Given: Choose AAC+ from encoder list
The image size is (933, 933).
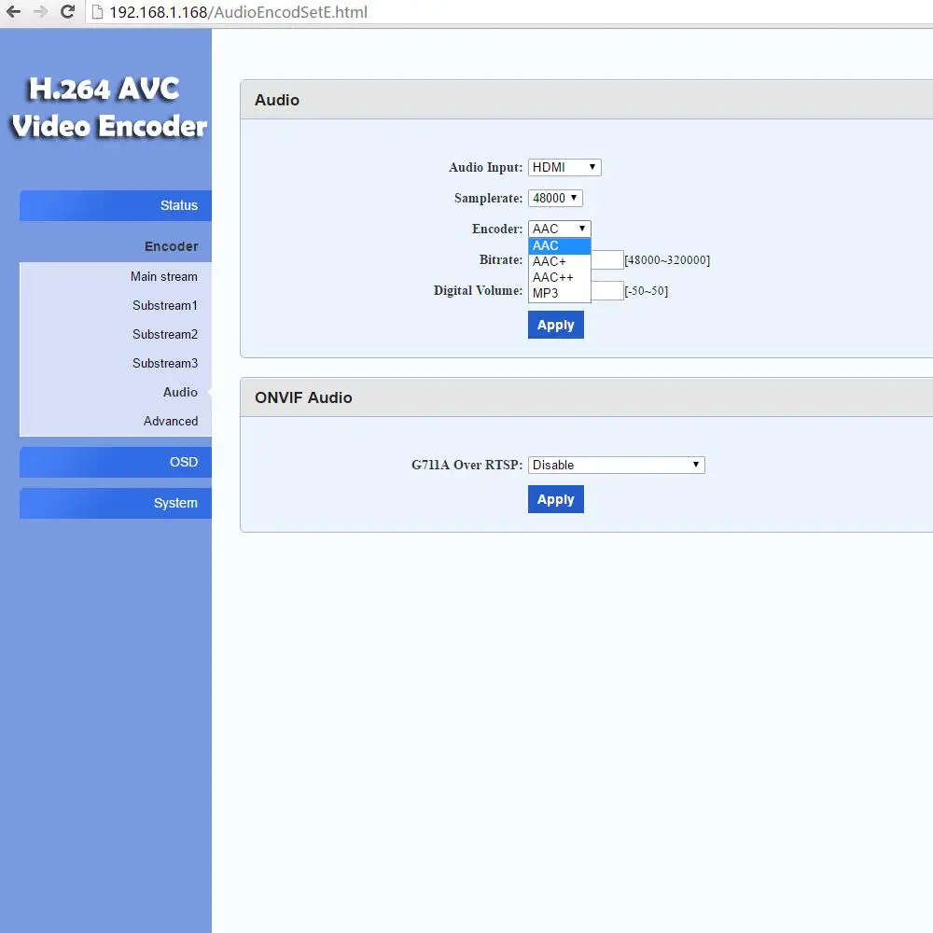Looking at the screenshot, I should pos(559,261).
